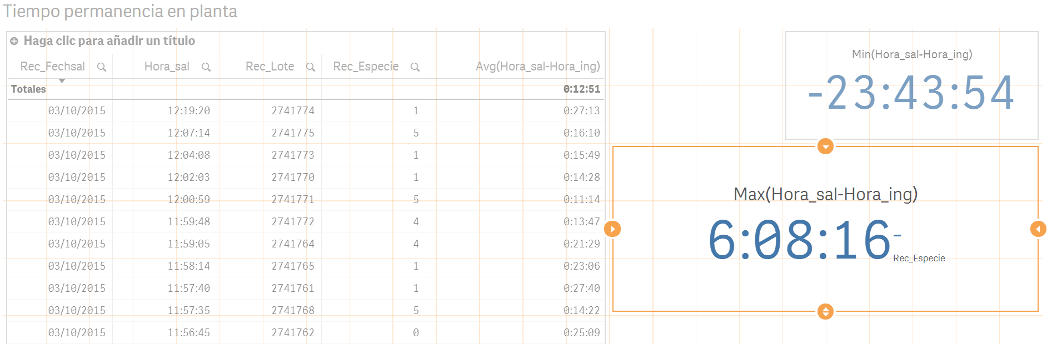Image resolution: width=1047 pixels, height=344 pixels.
Task: Sort by the Avg(Hora_sal-Hora_ing) column header
Action: [x=537, y=67]
